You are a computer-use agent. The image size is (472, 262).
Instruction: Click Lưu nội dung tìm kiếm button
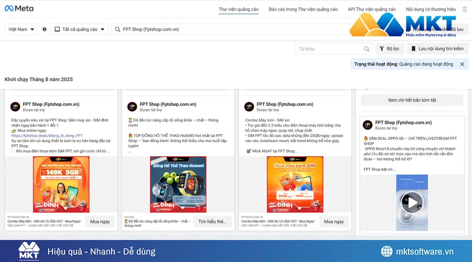click(437, 49)
